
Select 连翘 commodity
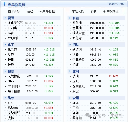(75, 113)
